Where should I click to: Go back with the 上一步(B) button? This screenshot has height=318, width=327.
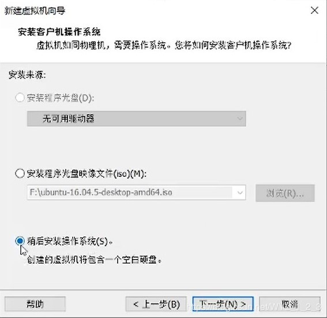coord(156,304)
